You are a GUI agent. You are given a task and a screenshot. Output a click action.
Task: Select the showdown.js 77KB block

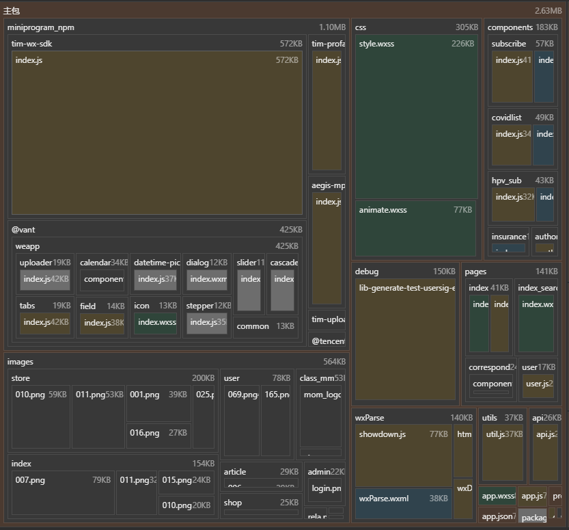[x=404, y=456]
